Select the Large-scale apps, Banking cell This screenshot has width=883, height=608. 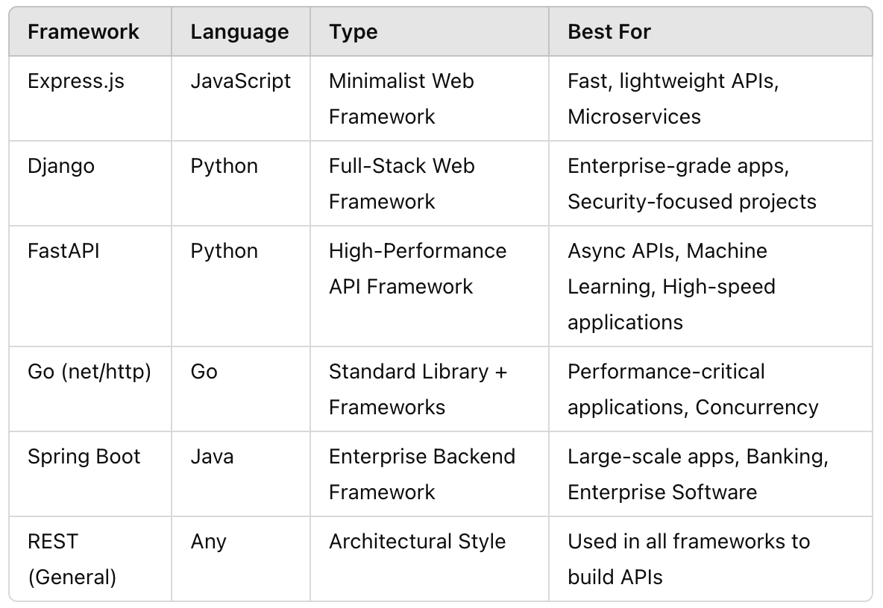pyautogui.click(x=697, y=474)
